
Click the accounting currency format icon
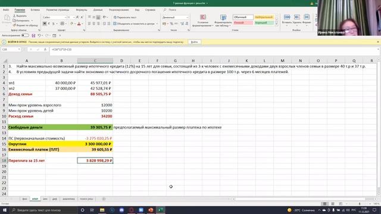coord(164,24)
